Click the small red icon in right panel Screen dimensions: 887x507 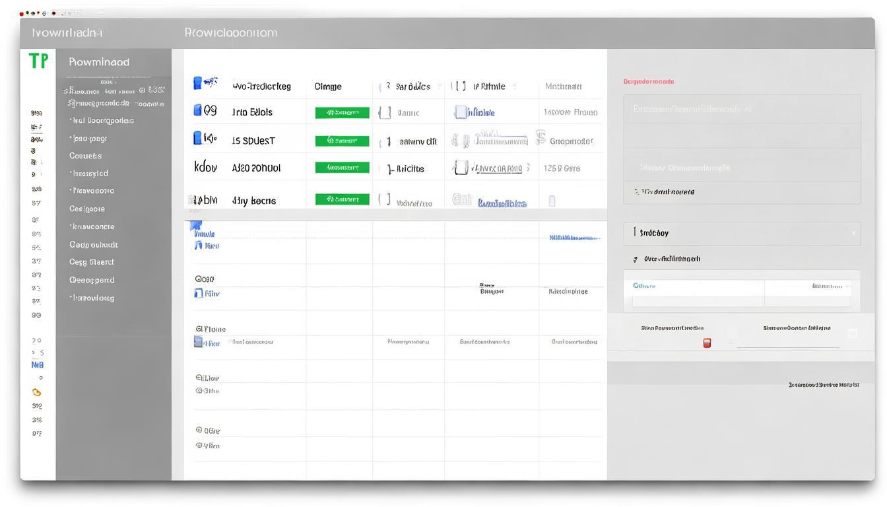click(x=707, y=343)
